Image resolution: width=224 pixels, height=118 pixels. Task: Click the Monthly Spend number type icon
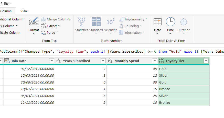point(110,61)
